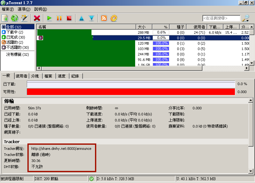Select the 244 MB torrent row
The height and width of the screenshot is (183, 255).
click(x=143, y=54)
